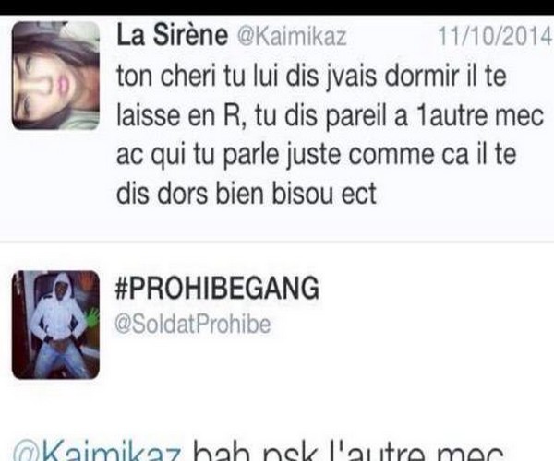Open the @Kaimikaz handle beside La Sirène
Viewport: 554px width, 461px height.
[x=292, y=36]
